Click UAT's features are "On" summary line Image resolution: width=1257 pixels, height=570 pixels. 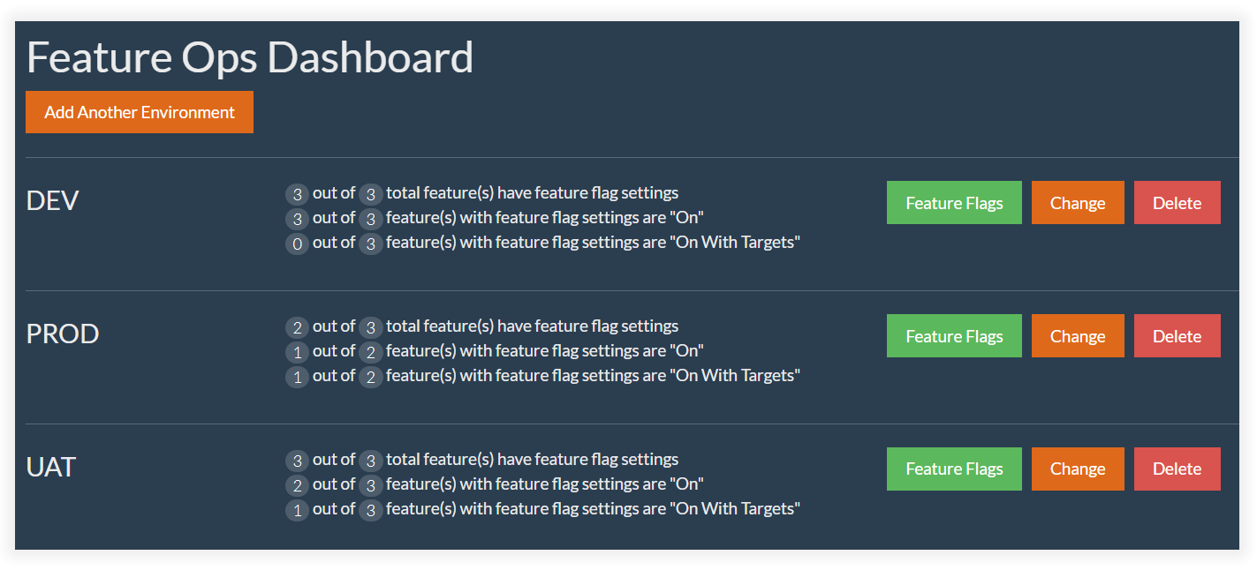(x=544, y=484)
